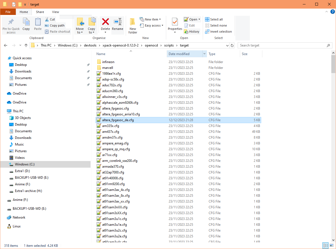Open the Date modified column filter arrow

point(204,54)
